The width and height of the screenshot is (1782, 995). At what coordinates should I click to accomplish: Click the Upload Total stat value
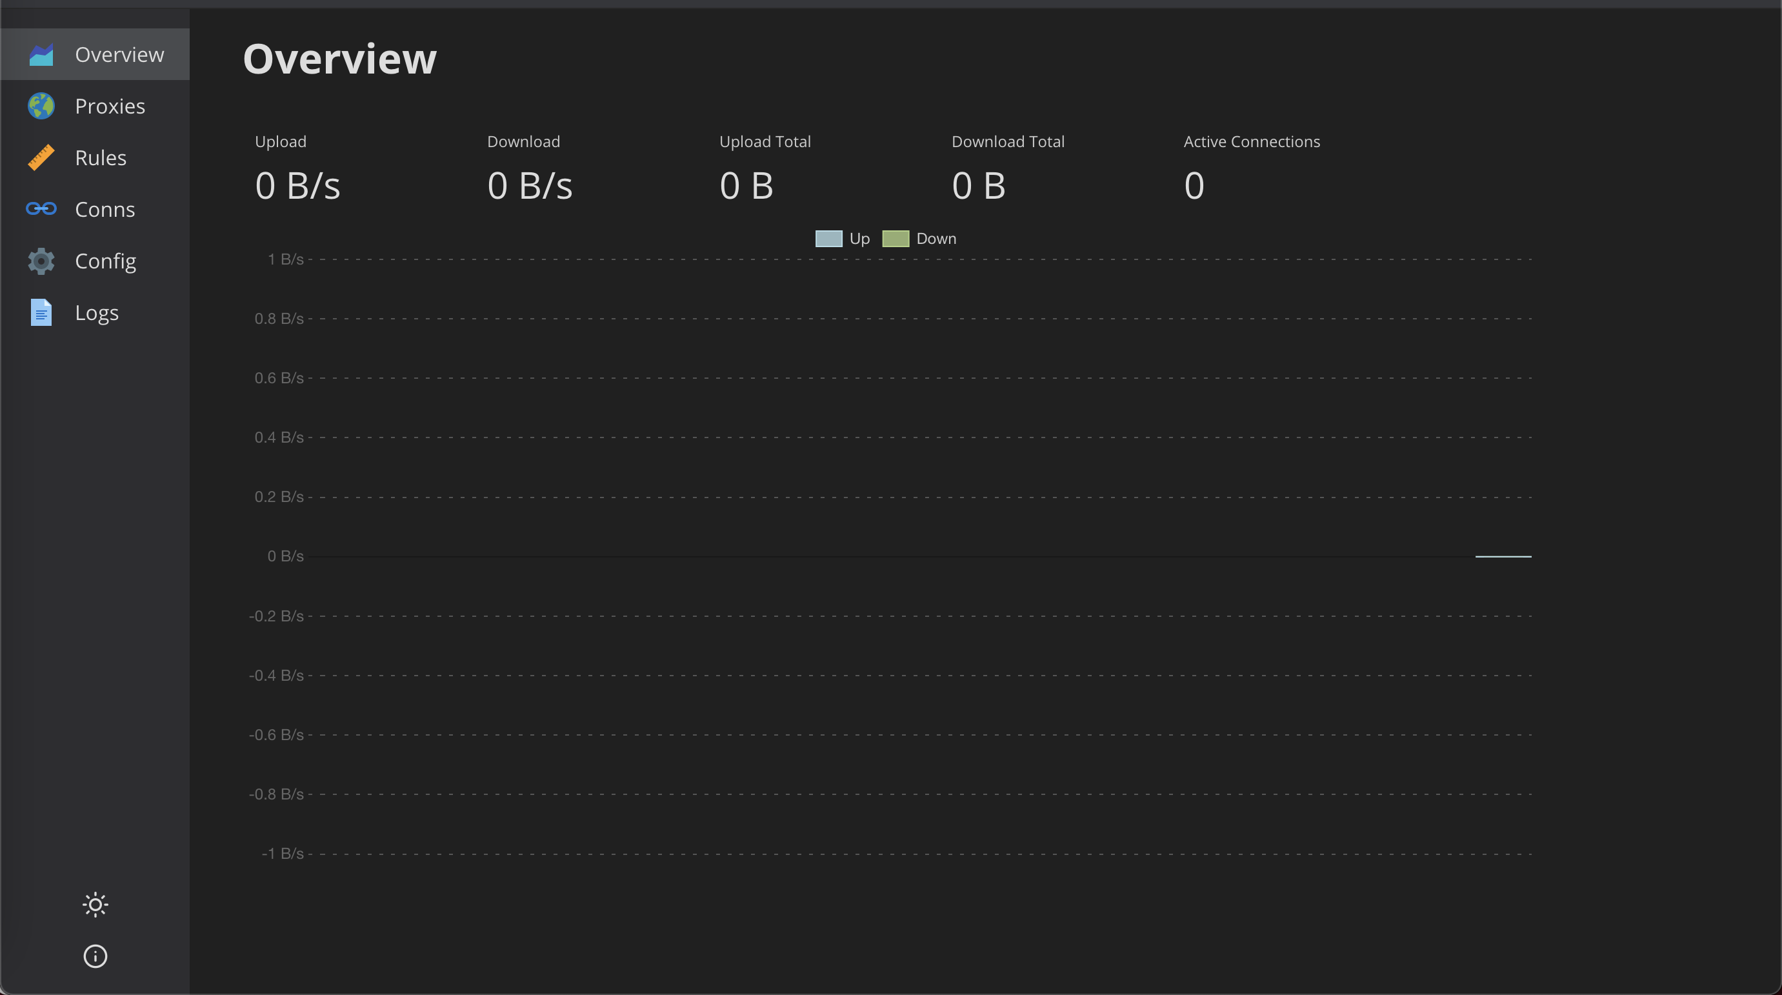pos(746,185)
